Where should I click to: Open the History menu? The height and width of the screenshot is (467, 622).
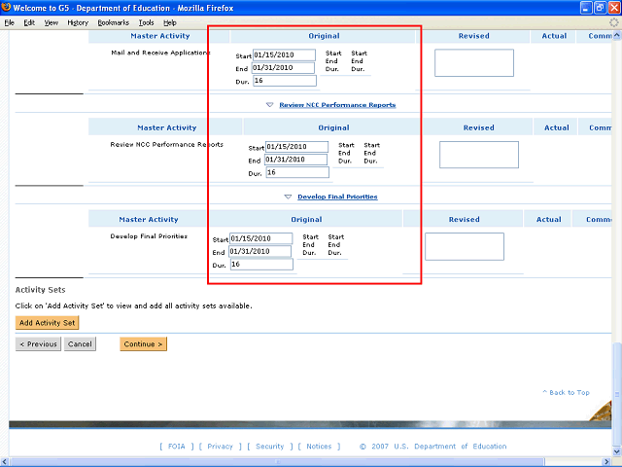(x=78, y=22)
